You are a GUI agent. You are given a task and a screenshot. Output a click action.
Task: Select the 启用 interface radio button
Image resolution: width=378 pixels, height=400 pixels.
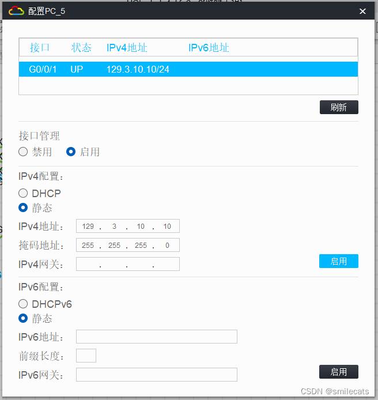[x=71, y=152]
